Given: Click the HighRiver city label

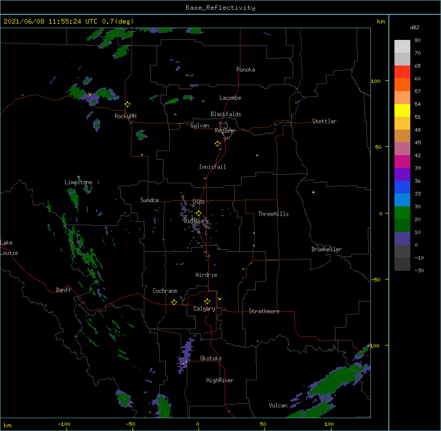Looking at the screenshot, I should (x=220, y=380).
